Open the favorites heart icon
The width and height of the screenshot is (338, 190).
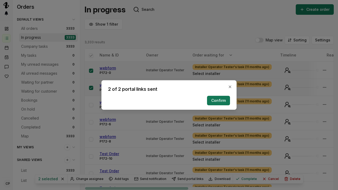7,76
